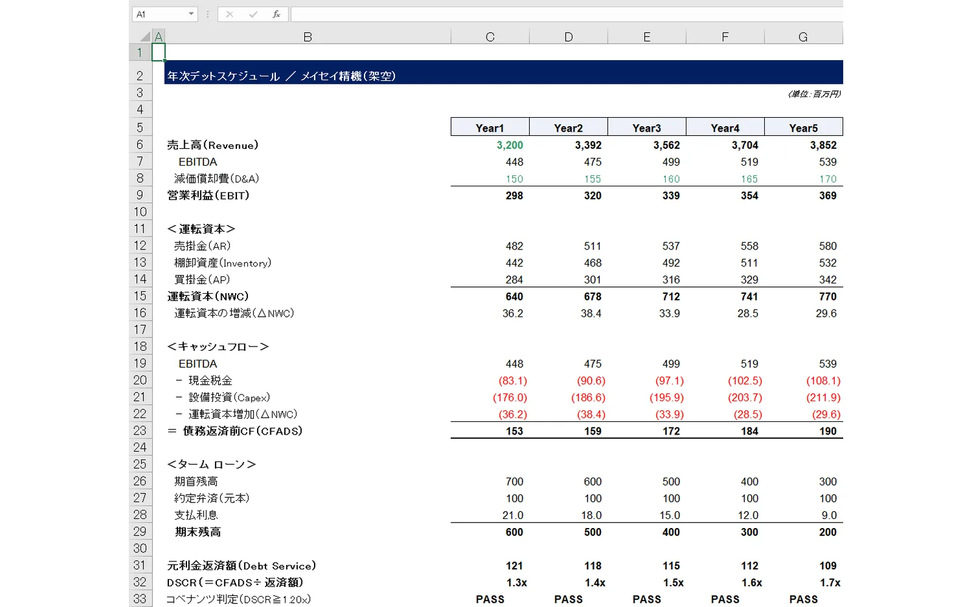Click the 売上高(Revenue) label
Image resolution: width=972 pixels, height=607 pixels.
pos(213,145)
